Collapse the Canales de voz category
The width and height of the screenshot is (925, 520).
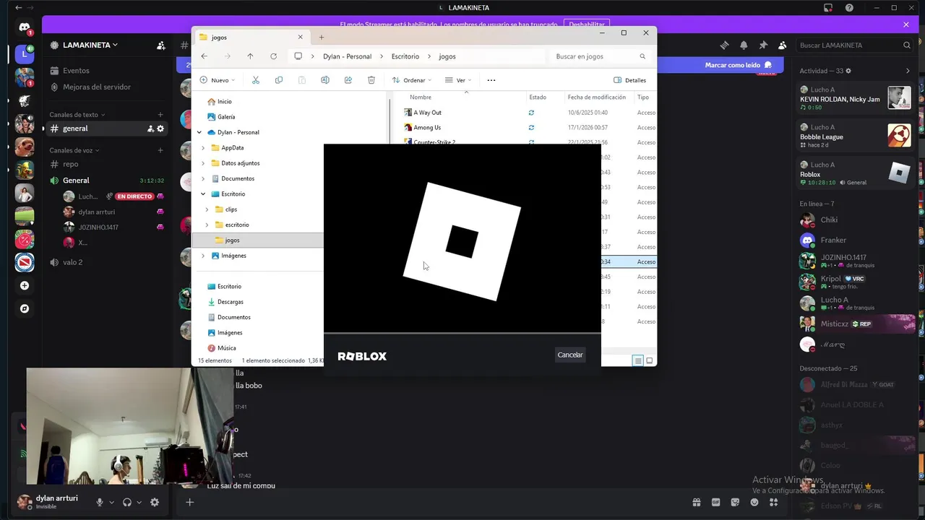[x=74, y=150]
